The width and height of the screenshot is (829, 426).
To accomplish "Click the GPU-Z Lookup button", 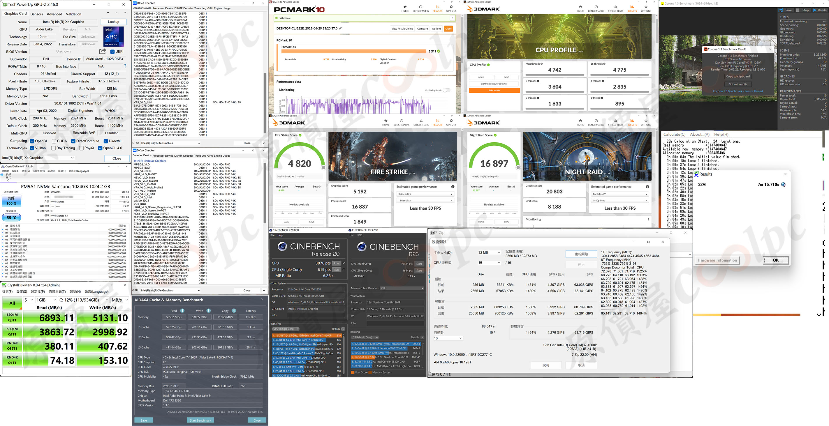I will 113,22.
